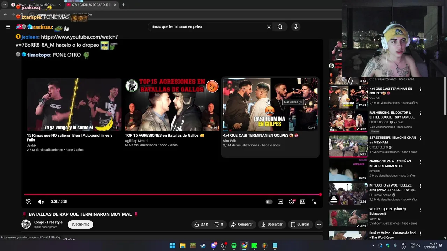Open Windows Start menu
The height and width of the screenshot is (251, 447).
(173, 245)
